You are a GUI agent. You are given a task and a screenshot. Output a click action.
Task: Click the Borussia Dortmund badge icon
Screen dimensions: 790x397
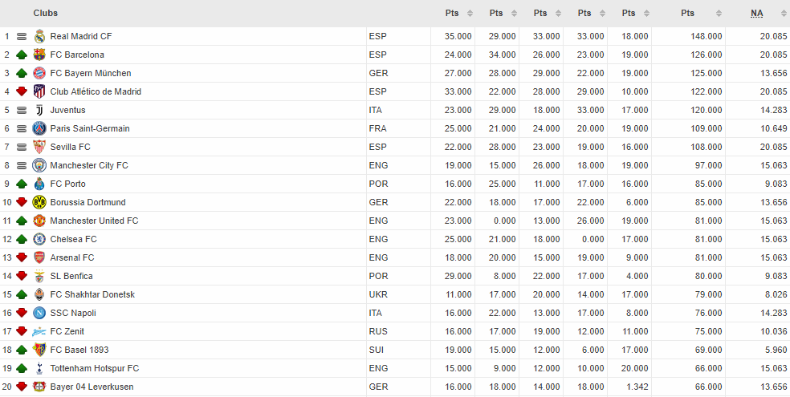click(x=39, y=202)
